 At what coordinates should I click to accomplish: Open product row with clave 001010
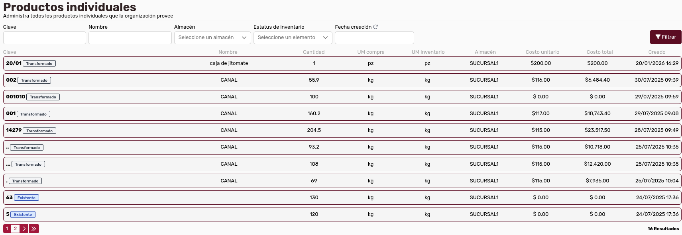coord(342,97)
